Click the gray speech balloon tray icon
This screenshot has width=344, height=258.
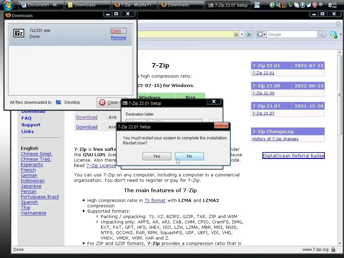pos(320,5)
